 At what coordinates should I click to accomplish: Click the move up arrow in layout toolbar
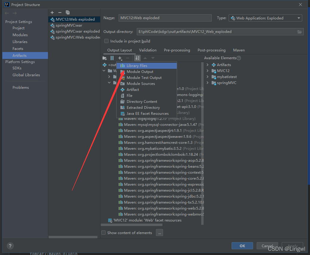click(145, 58)
